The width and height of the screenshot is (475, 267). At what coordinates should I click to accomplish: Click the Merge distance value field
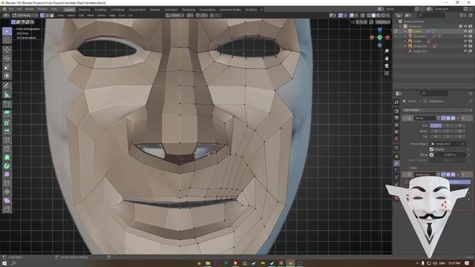pos(451,155)
